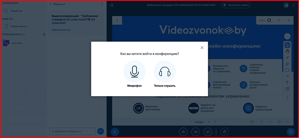Reset zoom at 100 %
Viewport: 299px width, 138px height.
[x=270, y=122]
